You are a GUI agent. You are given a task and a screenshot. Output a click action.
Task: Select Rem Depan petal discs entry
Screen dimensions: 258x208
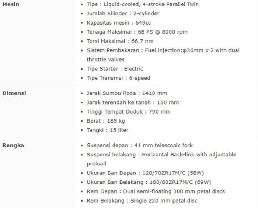(156, 191)
